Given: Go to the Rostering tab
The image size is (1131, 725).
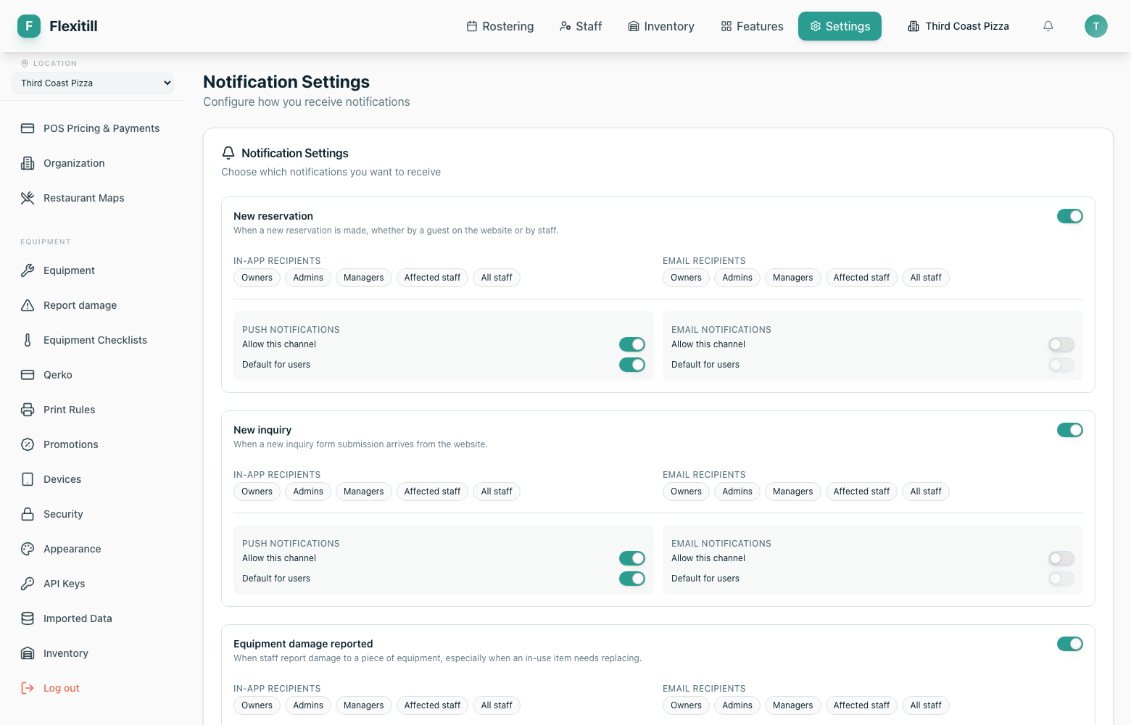Looking at the screenshot, I should tap(500, 26).
